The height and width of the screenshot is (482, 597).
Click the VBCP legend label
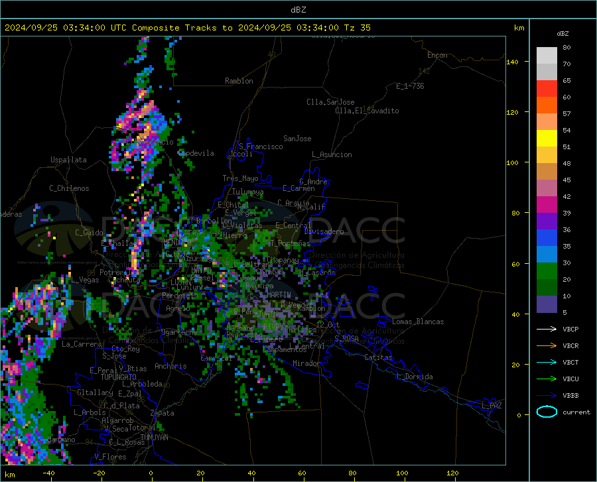pos(570,329)
